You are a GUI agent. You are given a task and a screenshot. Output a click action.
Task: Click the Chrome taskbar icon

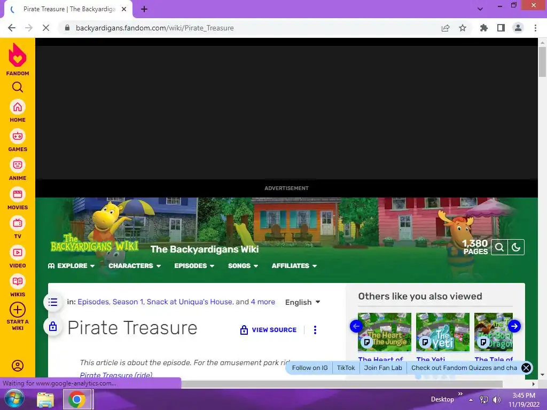point(77,399)
